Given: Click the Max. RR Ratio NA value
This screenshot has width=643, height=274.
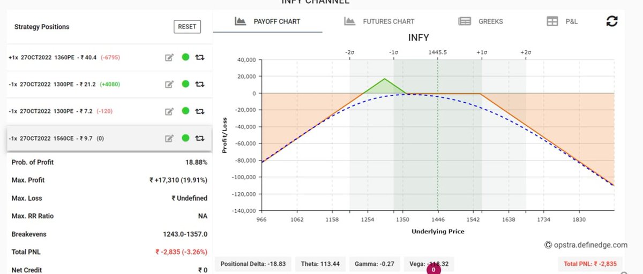Looking at the screenshot, I should pos(203,216).
